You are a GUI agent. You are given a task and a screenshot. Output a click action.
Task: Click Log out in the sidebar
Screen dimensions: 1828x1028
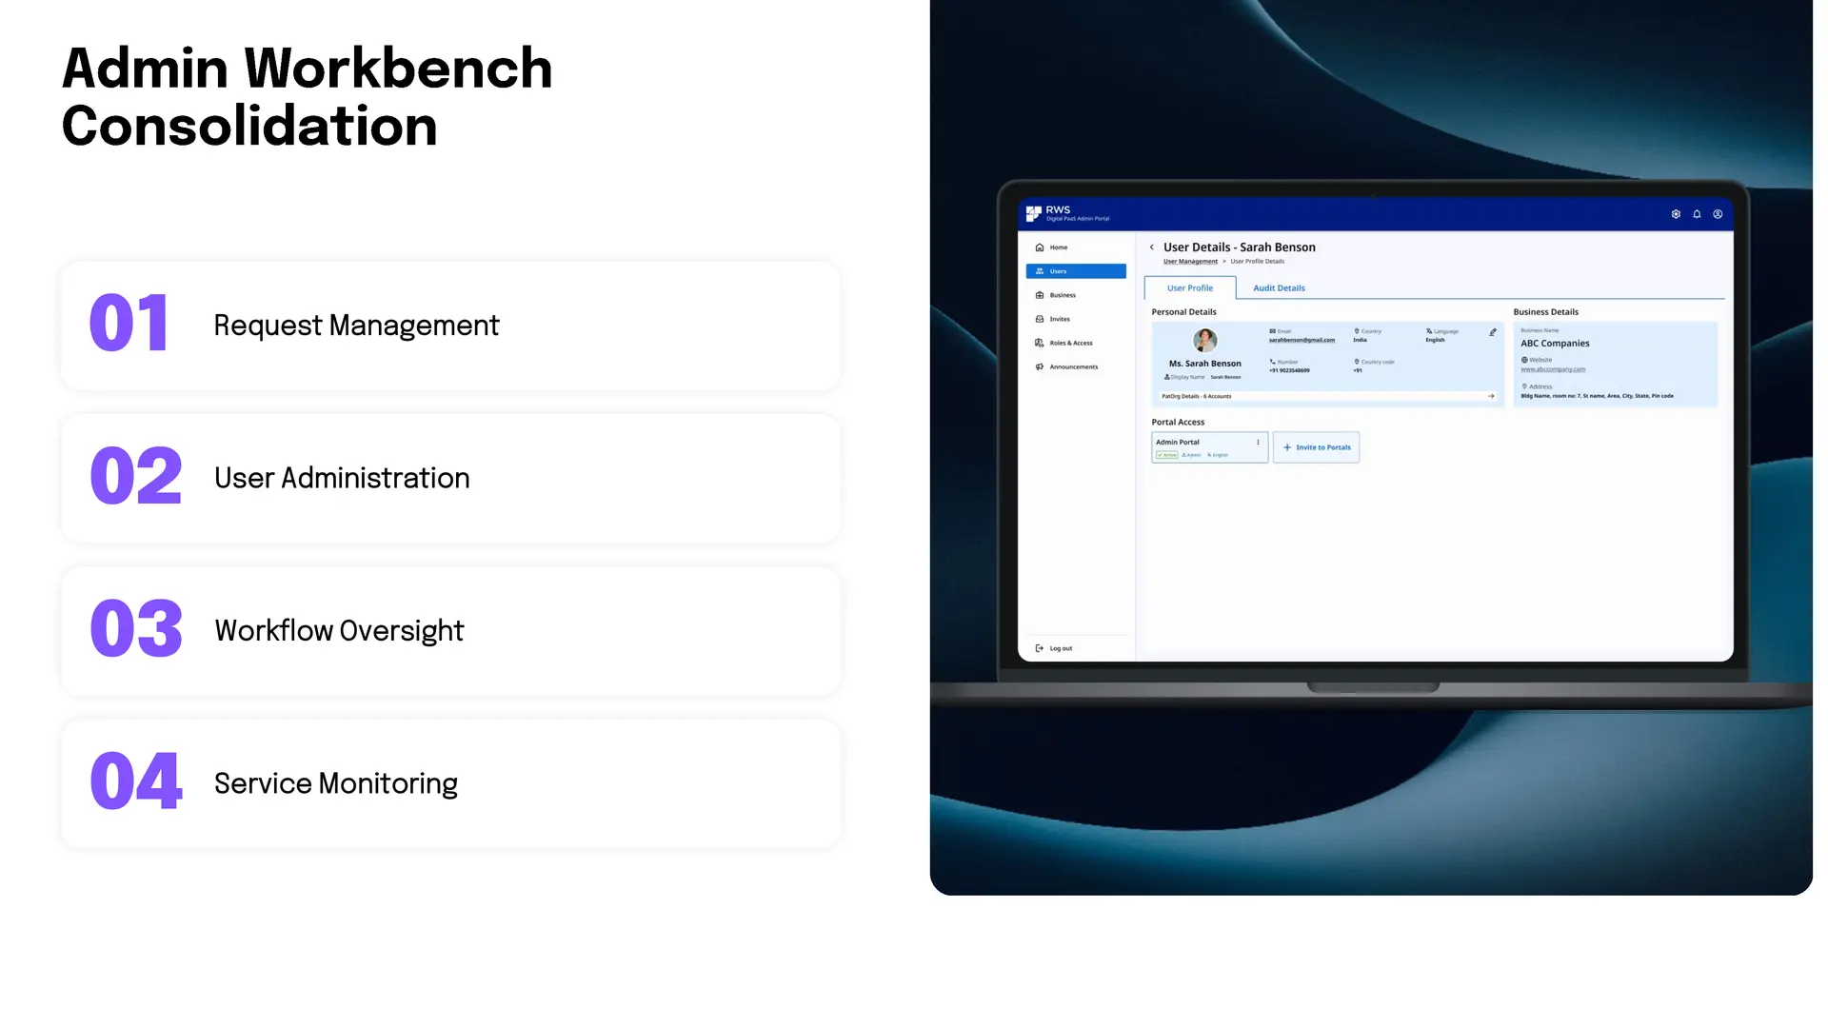point(1054,648)
